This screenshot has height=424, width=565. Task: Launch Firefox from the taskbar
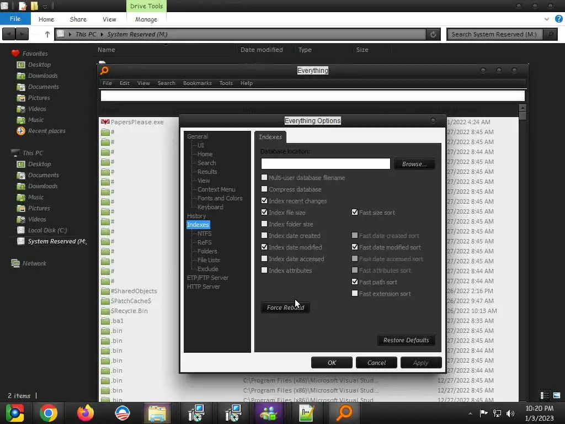point(86,413)
